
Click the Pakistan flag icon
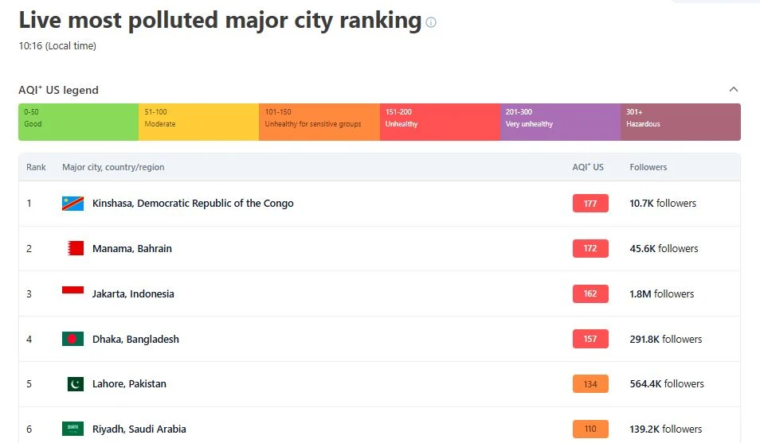[76, 384]
